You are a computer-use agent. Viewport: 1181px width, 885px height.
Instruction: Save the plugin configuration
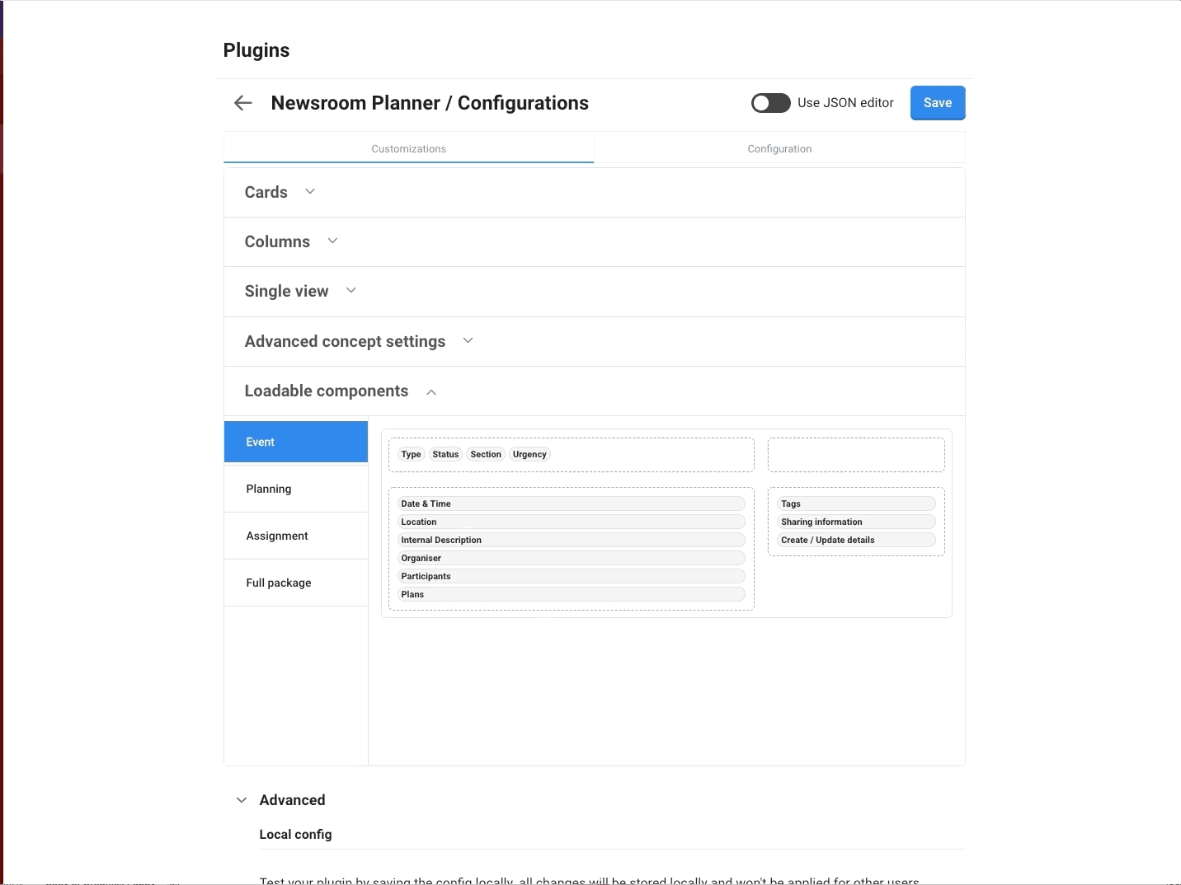click(937, 103)
